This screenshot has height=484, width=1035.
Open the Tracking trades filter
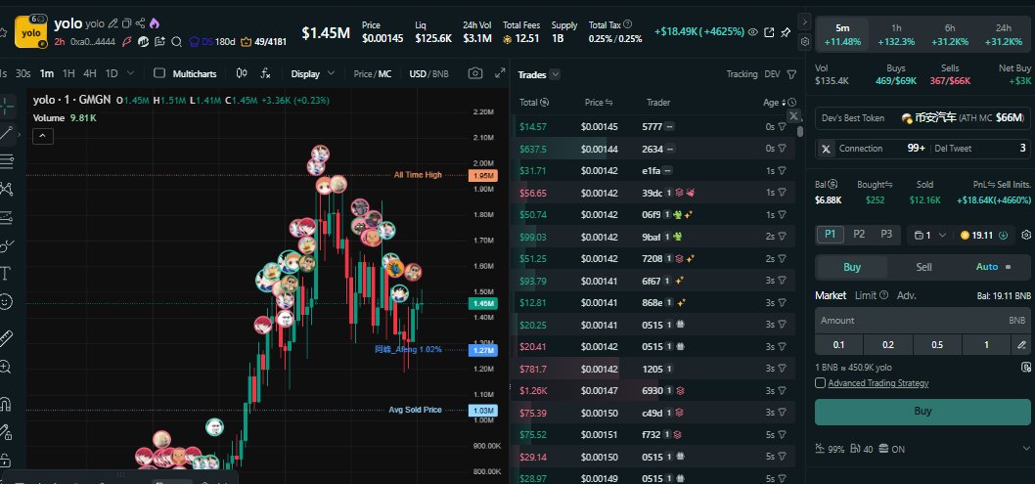pos(742,74)
